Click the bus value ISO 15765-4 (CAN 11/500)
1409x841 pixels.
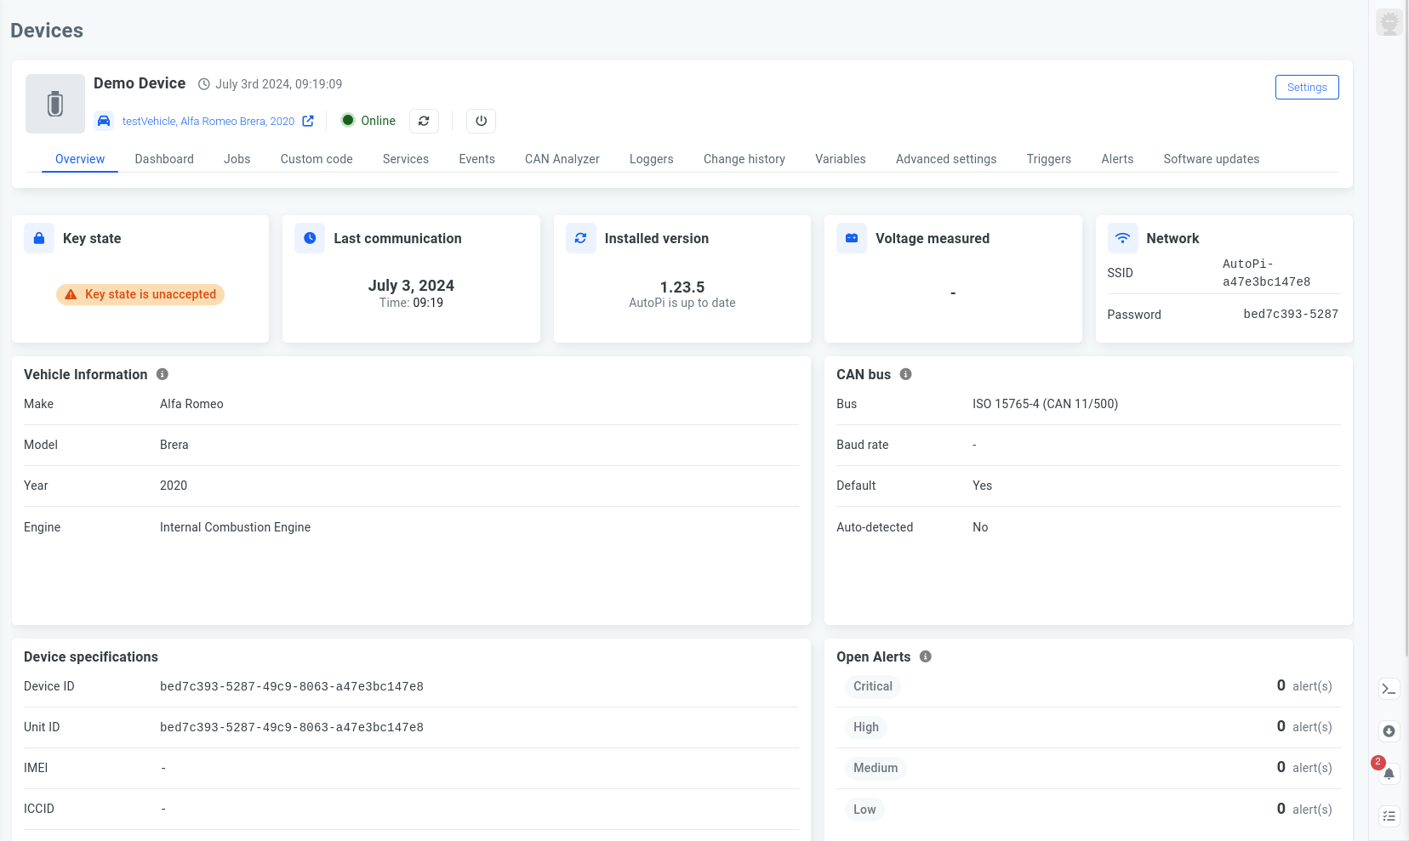click(x=1046, y=404)
